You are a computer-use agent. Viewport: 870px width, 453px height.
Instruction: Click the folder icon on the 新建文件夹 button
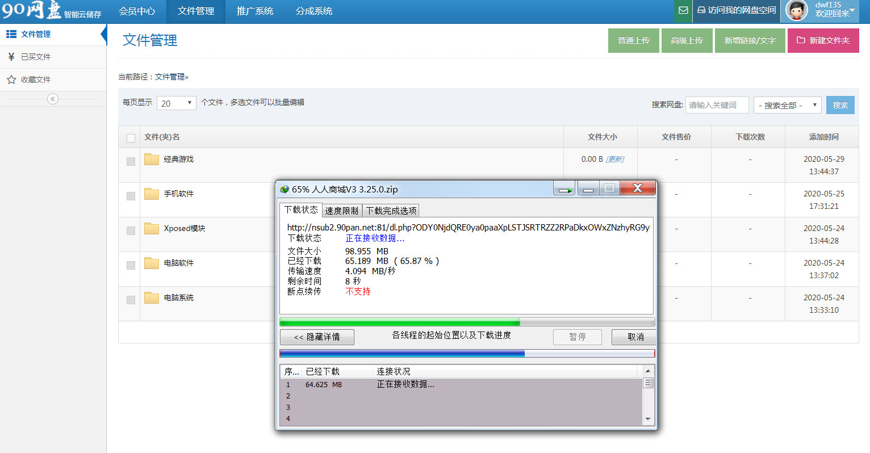[801, 40]
